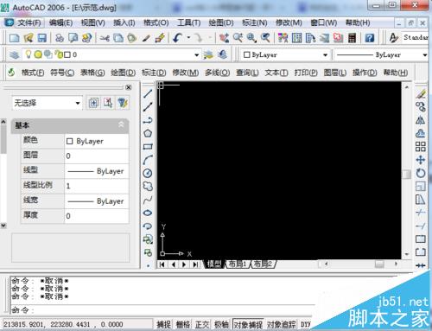Viewport: 432px width, 331px height.
Task: Click the Rotate modify tool
Action: pos(421,173)
